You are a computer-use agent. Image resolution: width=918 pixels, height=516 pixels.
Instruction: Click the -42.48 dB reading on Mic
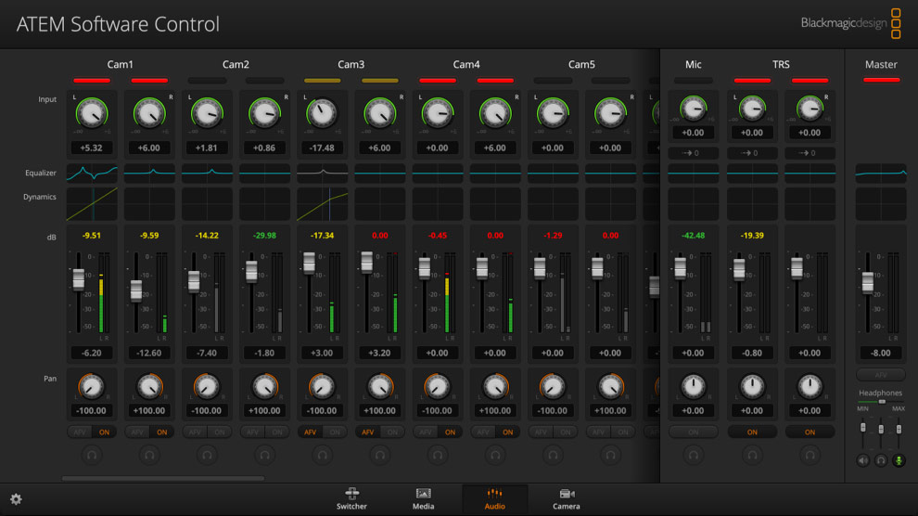[694, 236]
